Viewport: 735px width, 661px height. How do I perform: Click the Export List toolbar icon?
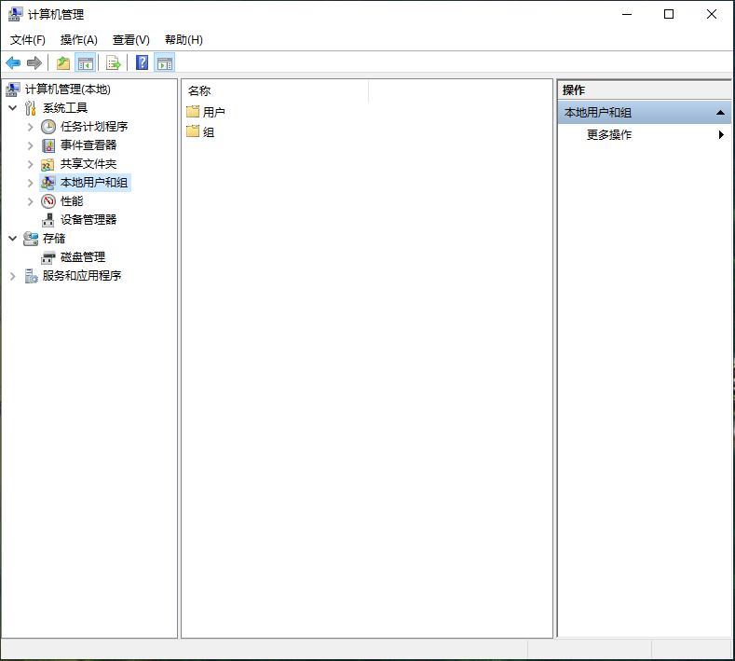[x=114, y=62]
